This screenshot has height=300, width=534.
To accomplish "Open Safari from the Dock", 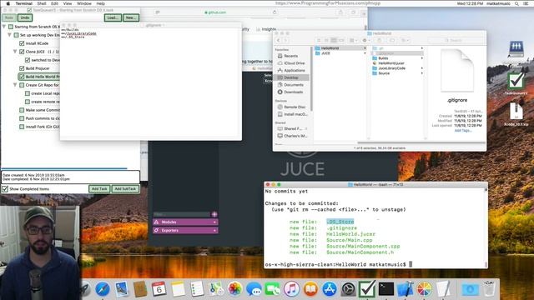I will 103,289.
